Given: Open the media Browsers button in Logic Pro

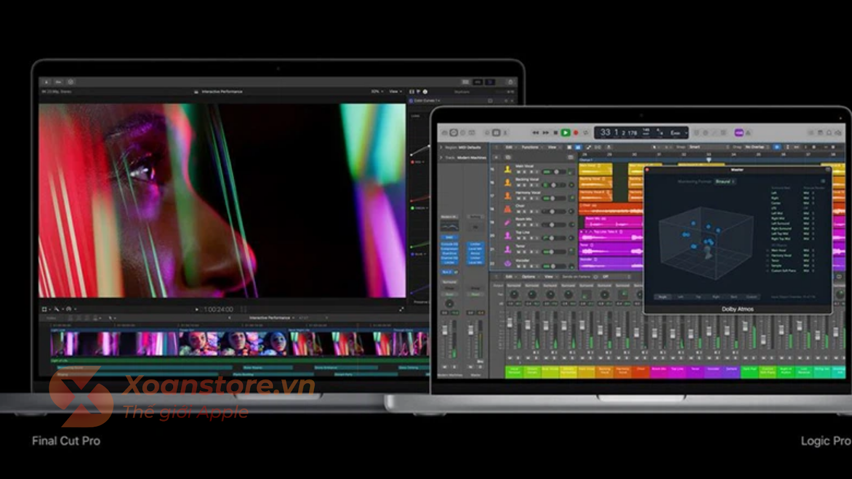Looking at the screenshot, I should tap(838, 133).
